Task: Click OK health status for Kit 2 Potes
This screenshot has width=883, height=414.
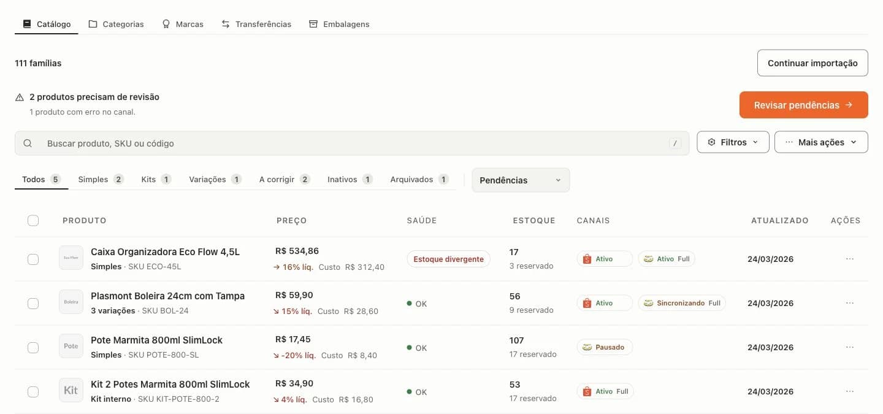Action: coord(417,392)
